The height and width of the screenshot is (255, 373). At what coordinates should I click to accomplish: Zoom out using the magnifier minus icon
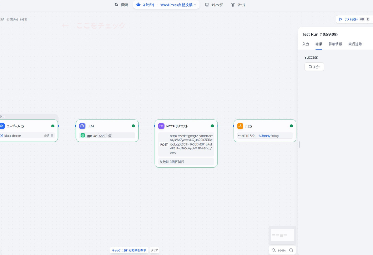(273, 250)
